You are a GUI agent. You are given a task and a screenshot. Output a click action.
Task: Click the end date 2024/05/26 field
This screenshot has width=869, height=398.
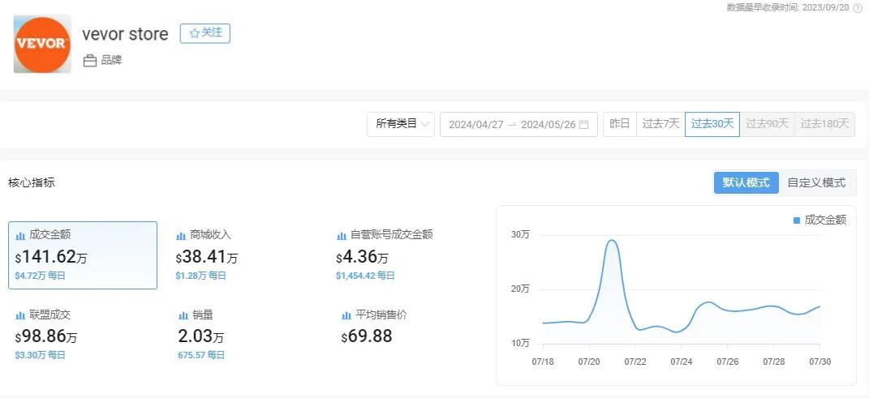tap(549, 125)
